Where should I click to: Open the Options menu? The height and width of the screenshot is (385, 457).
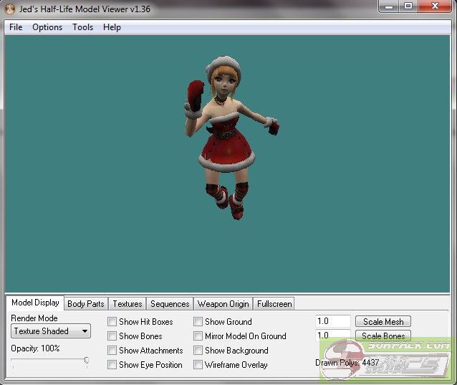click(47, 27)
